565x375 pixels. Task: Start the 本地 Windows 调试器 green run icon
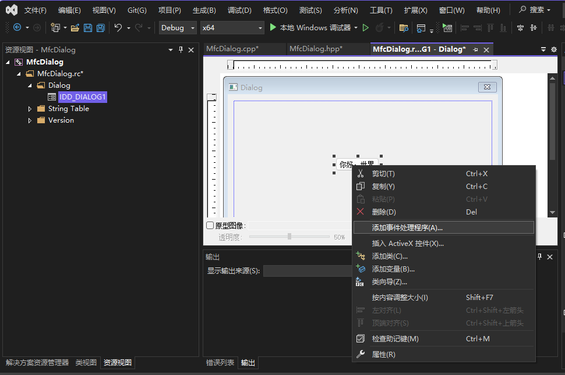click(x=273, y=27)
